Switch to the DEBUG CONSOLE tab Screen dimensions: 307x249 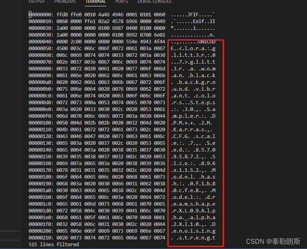(154, 2)
